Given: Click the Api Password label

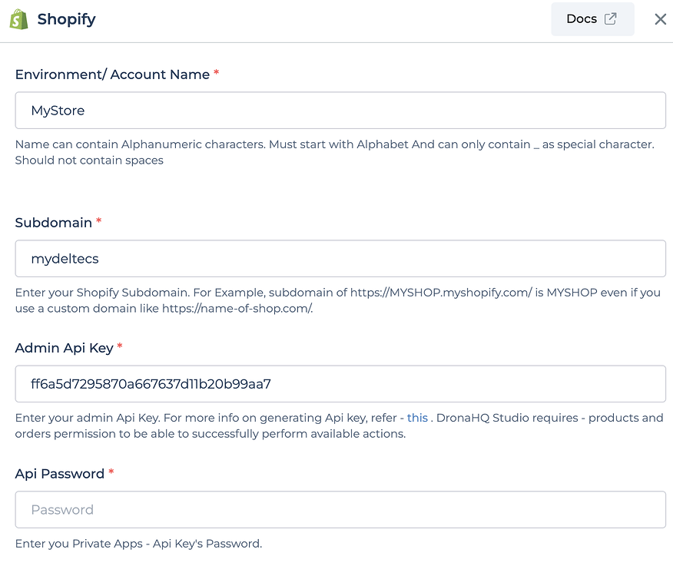Looking at the screenshot, I should tap(60, 473).
